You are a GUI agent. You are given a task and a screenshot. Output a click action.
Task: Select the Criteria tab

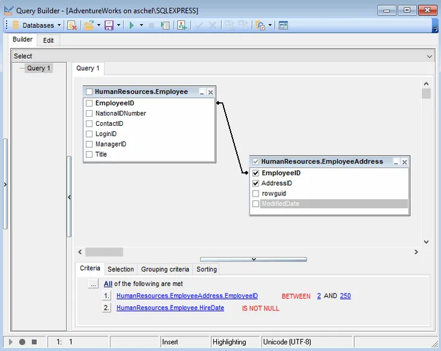(90, 268)
